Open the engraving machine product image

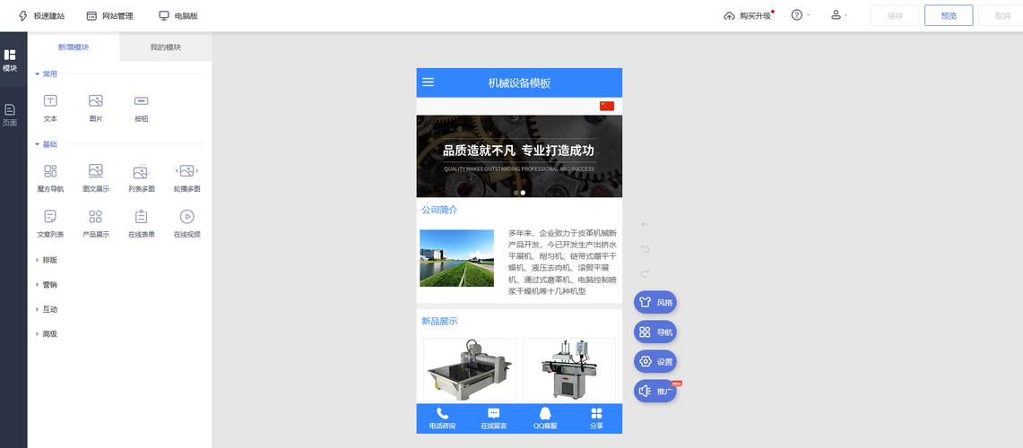coord(469,370)
